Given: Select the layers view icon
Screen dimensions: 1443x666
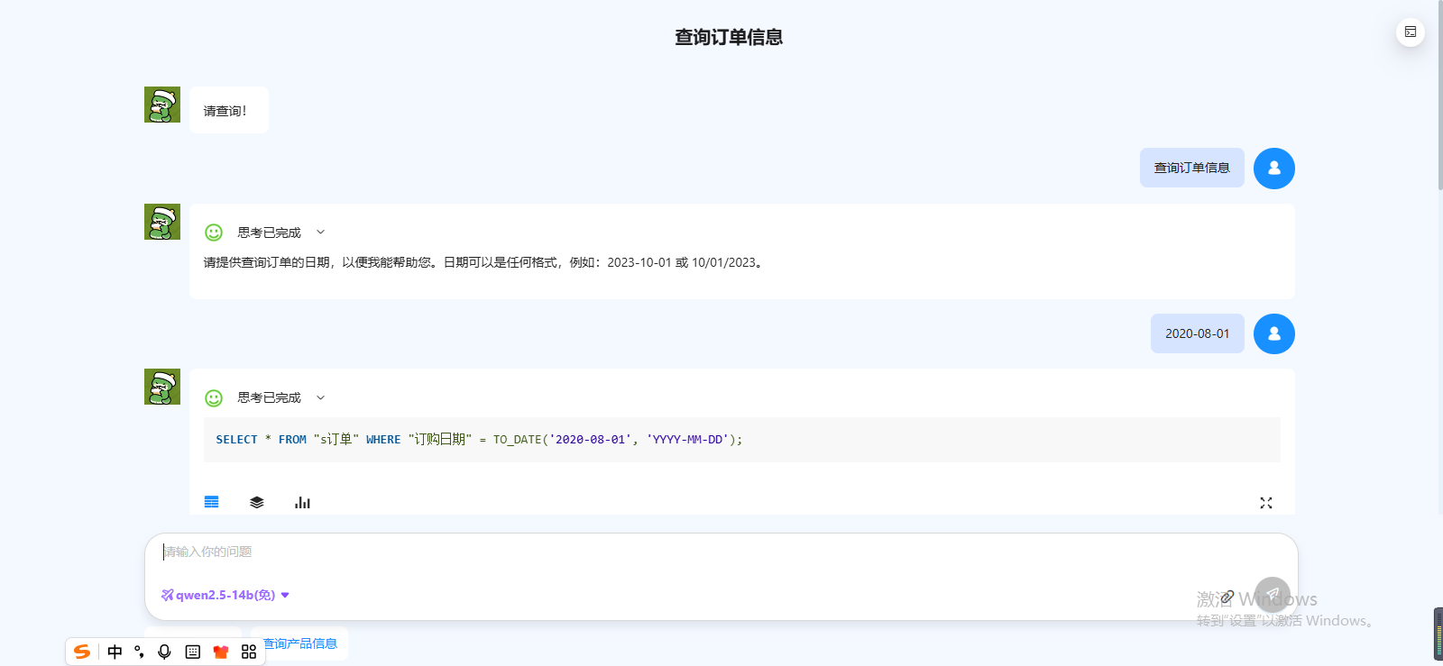Looking at the screenshot, I should point(257,502).
